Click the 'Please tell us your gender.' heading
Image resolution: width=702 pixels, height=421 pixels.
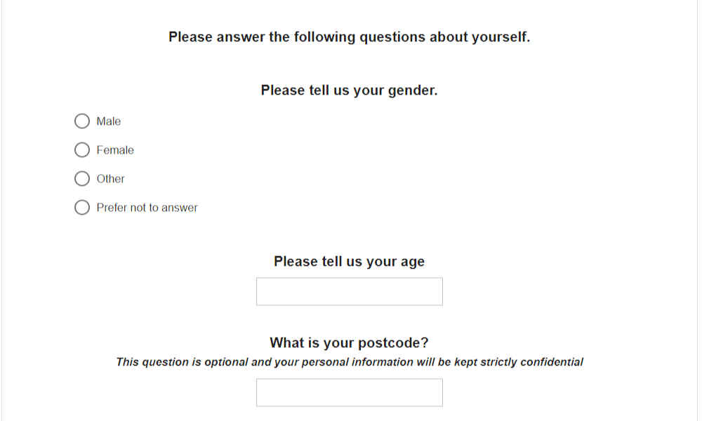349,91
